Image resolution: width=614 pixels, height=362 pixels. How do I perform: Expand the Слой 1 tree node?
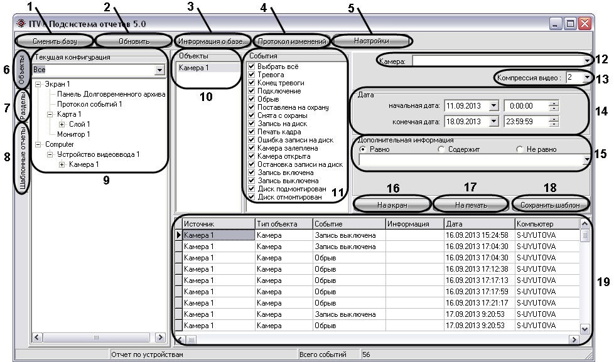(x=62, y=124)
